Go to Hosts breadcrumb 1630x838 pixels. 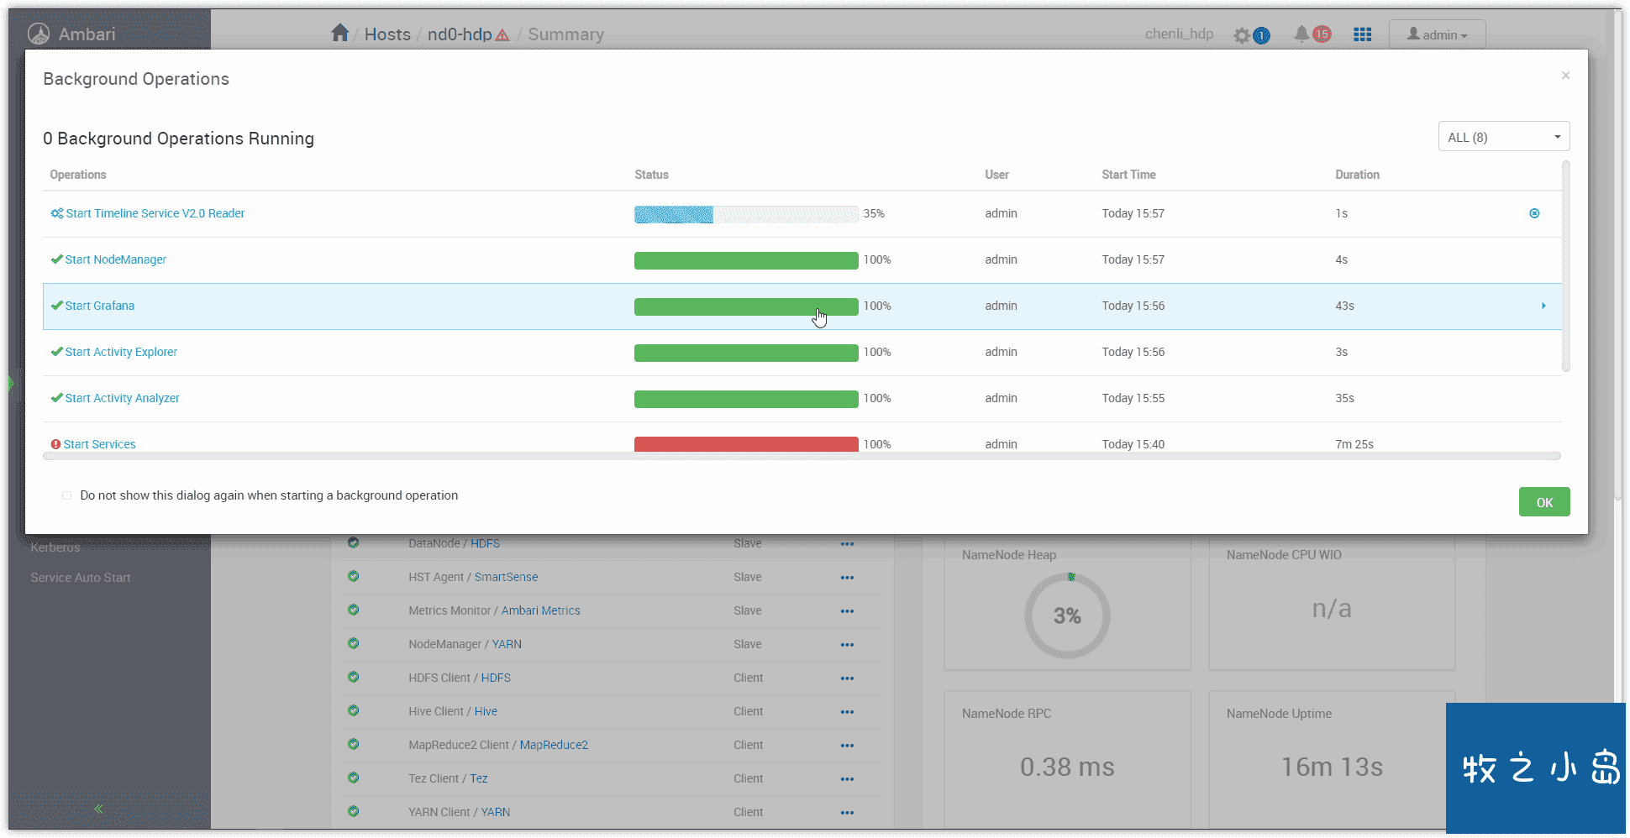(387, 34)
